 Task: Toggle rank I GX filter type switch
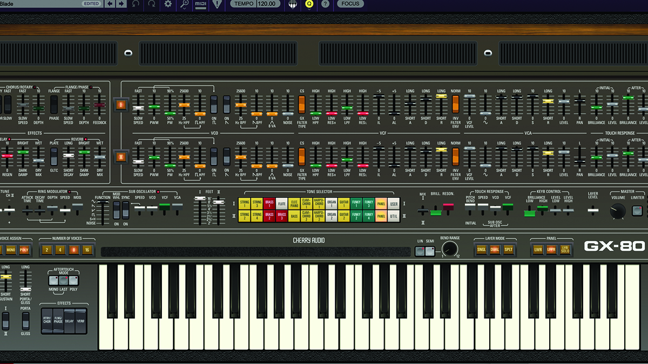pyautogui.click(x=302, y=104)
